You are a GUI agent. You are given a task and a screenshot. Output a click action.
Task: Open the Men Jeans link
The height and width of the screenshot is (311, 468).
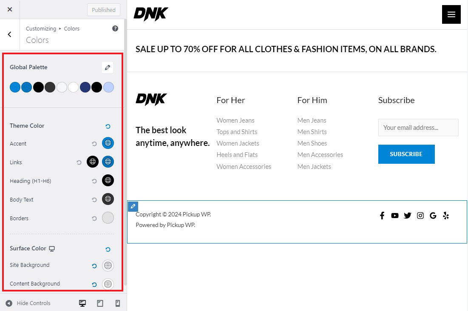(312, 120)
